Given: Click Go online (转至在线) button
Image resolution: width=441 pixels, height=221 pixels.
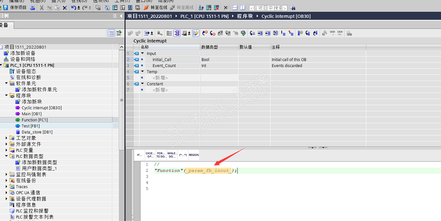Looking at the screenshot, I should pos(156,7).
